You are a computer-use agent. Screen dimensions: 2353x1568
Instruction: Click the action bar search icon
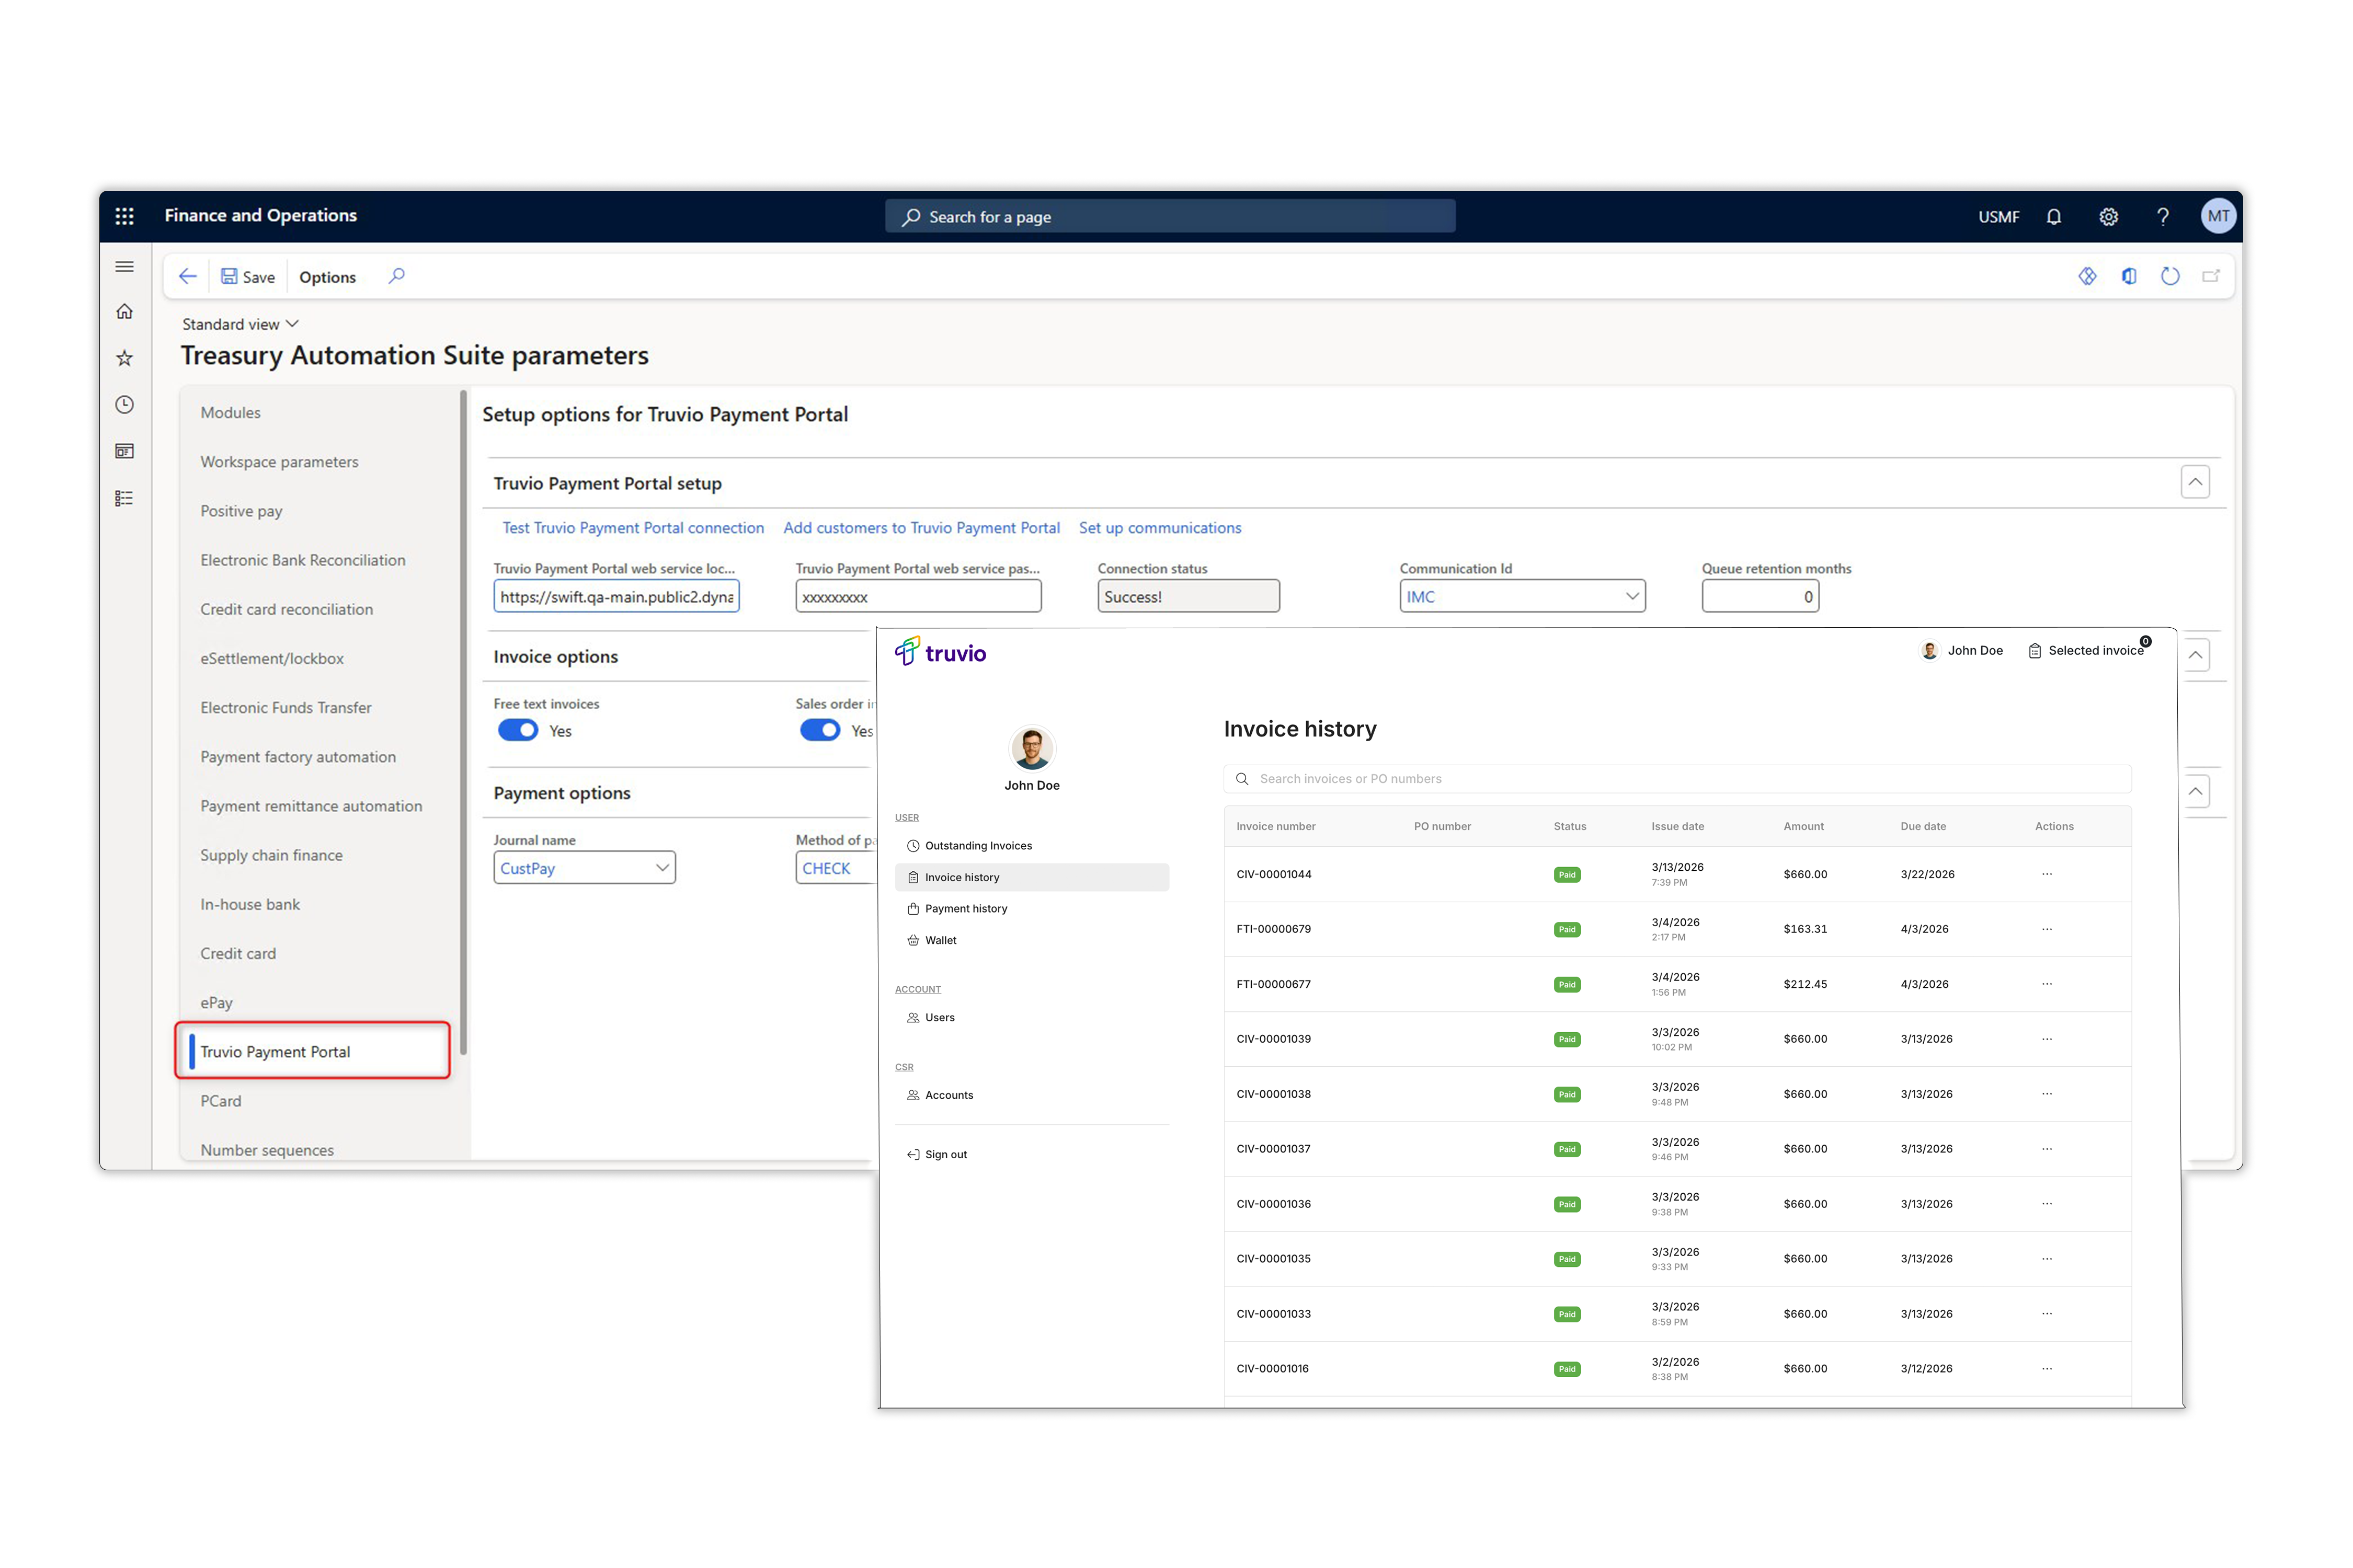[x=397, y=276]
